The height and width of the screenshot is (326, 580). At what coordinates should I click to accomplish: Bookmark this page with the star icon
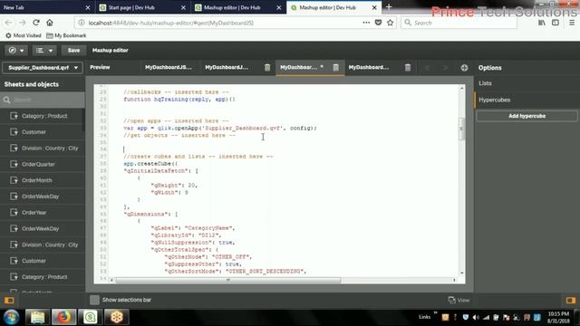[391, 23]
